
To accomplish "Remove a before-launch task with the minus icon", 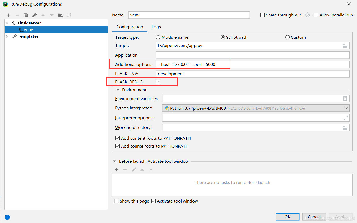I will [x=125, y=169].
